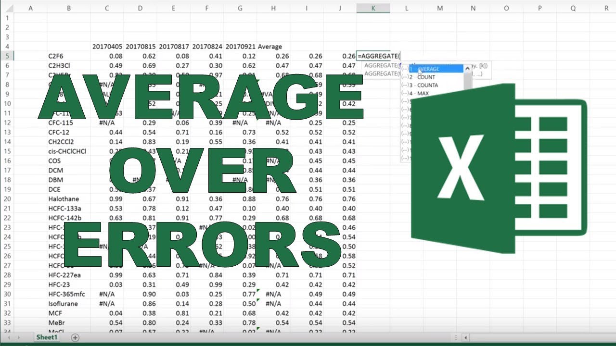Screen dimensions: 616x346
Task: Click the MCF compound cell
Action: [x=69, y=313]
